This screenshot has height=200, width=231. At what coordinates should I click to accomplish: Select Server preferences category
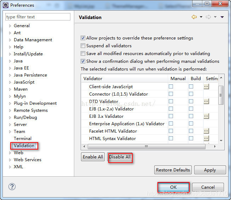[x=20, y=125]
